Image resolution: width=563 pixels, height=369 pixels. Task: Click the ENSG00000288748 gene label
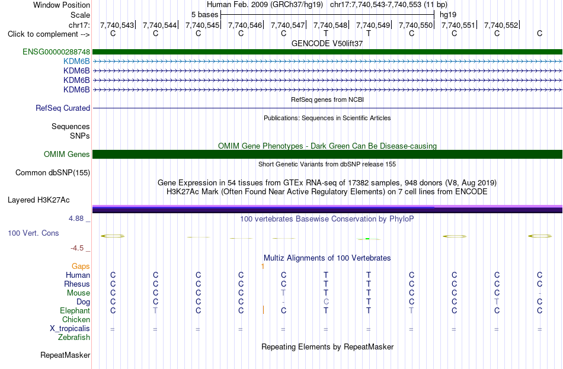coord(56,52)
